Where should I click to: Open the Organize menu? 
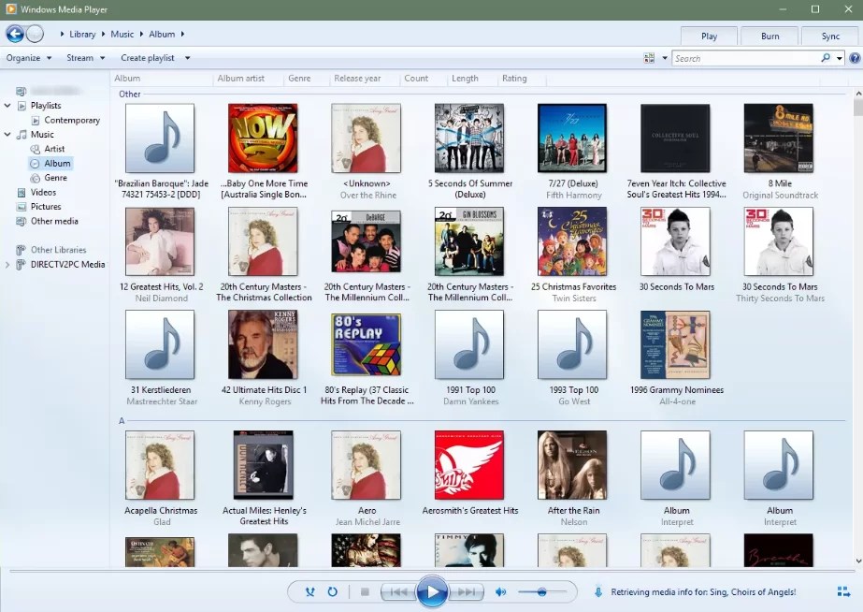(x=28, y=57)
